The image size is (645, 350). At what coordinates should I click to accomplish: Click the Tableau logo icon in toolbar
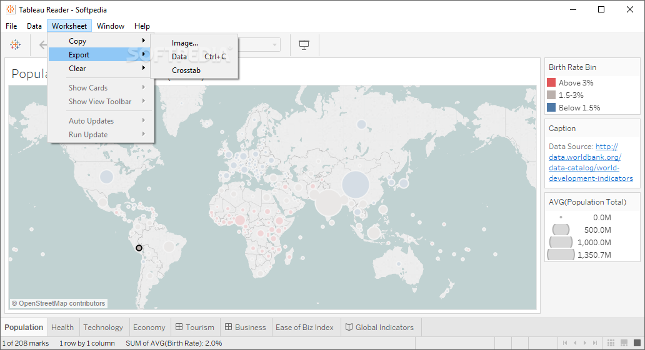coord(15,44)
